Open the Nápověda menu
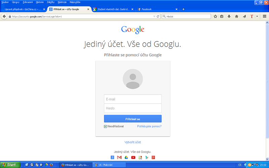The height and width of the screenshot is (168, 269). (75, 2)
